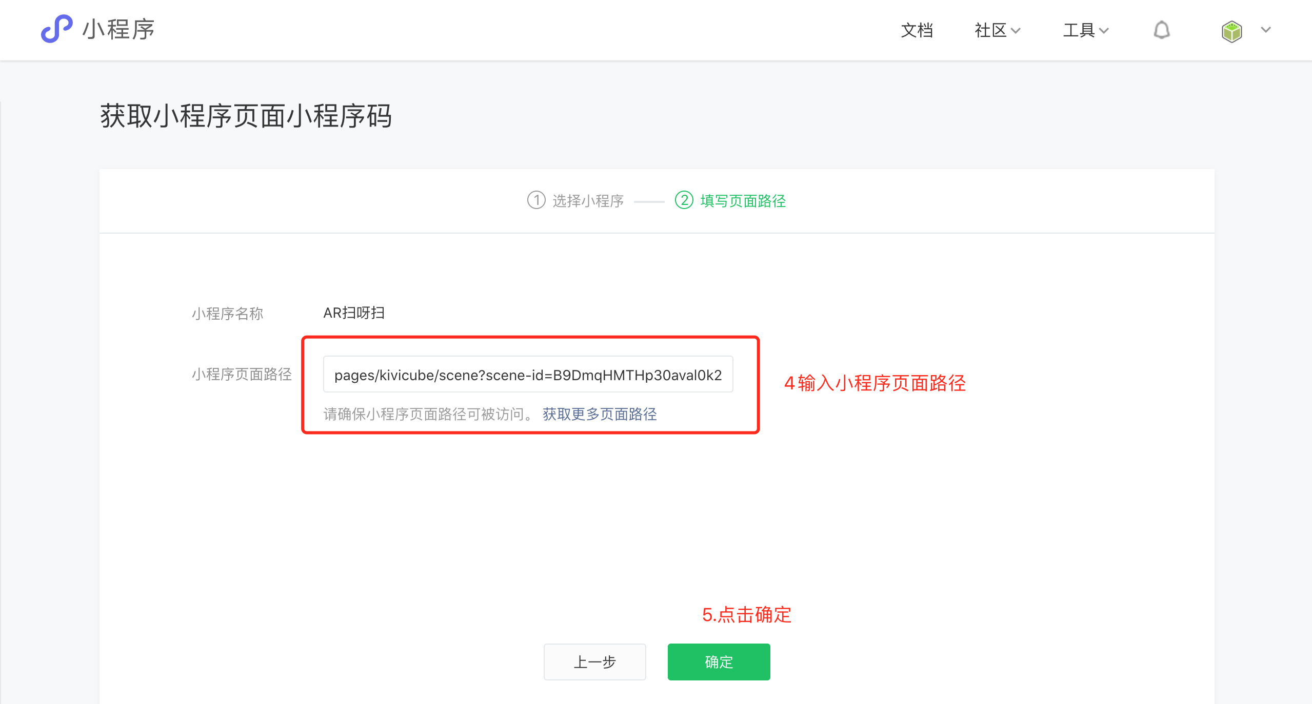Viewport: 1312px width, 704px height.
Task: Click the 小程序页面路径 field label
Action: coord(242,374)
